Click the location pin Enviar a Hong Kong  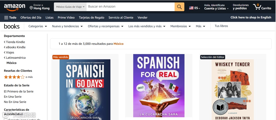click(40, 7)
